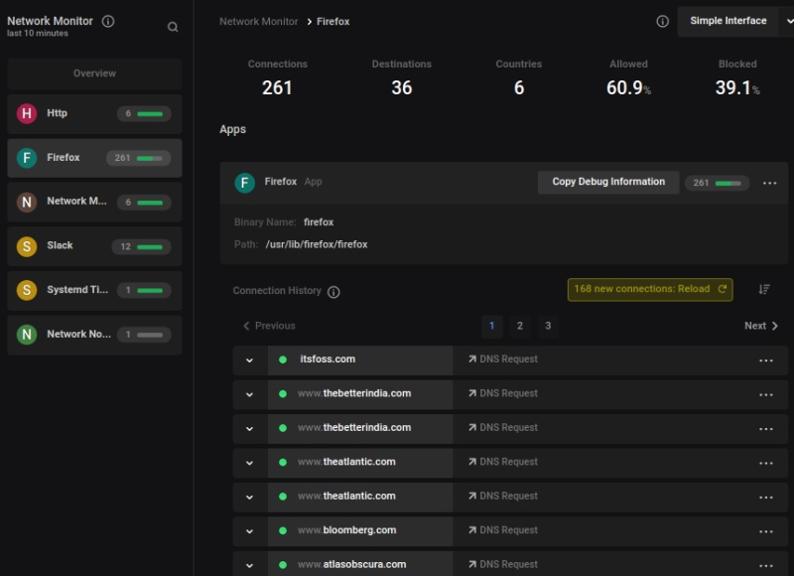Click Copy Debug Information button
This screenshot has height=576, width=794.
(608, 182)
